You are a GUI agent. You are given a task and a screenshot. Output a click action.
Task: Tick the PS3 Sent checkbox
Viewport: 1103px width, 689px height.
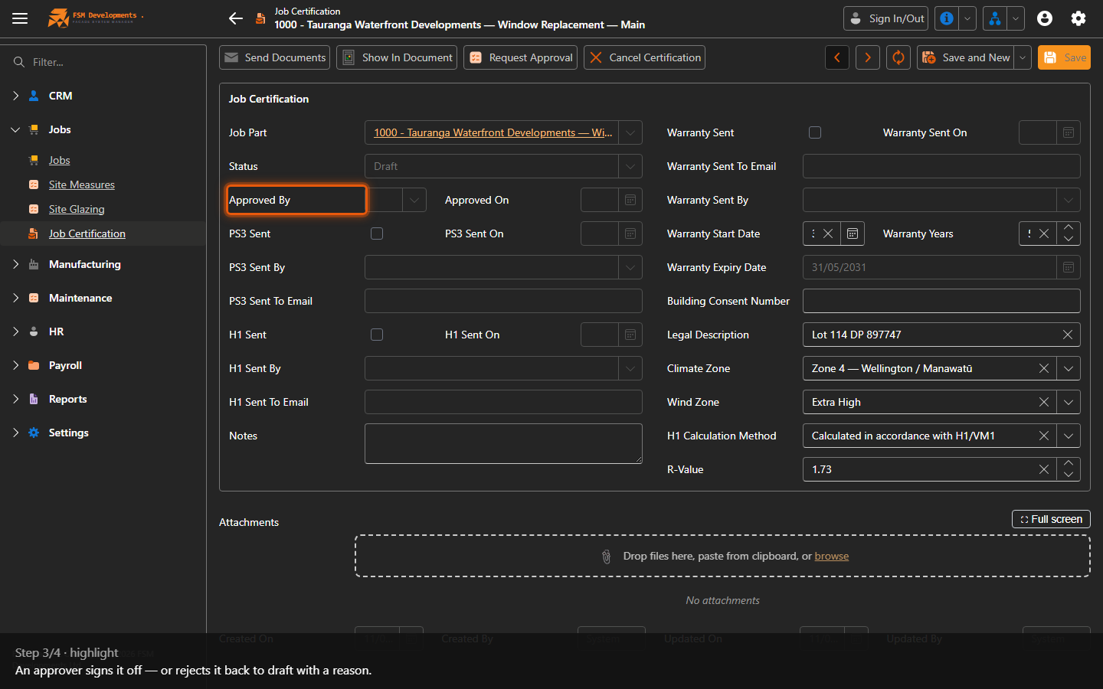(x=377, y=233)
